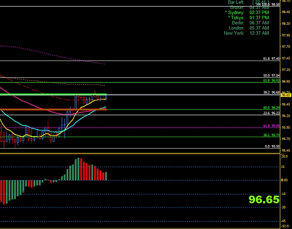Select the white 38.2 96.68 Fibonacci label
Screen dimensions: 292x229
pyautogui.click(x=271, y=92)
